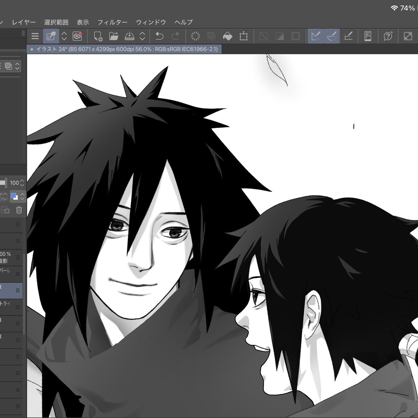Viewport: 418px width, 418px height.
Task: Select the トライ layer row
Action: click(11, 307)
